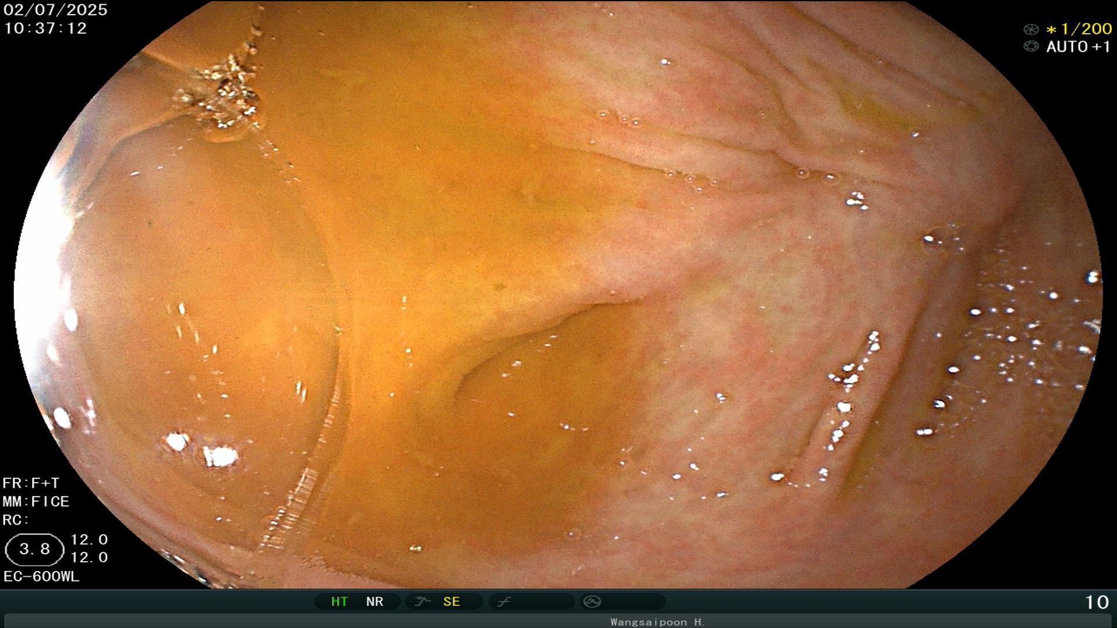The width and height of the screenshot is (1117, 628).
Task: Click the circled 3.8 scope channel value
Action: 34,549
